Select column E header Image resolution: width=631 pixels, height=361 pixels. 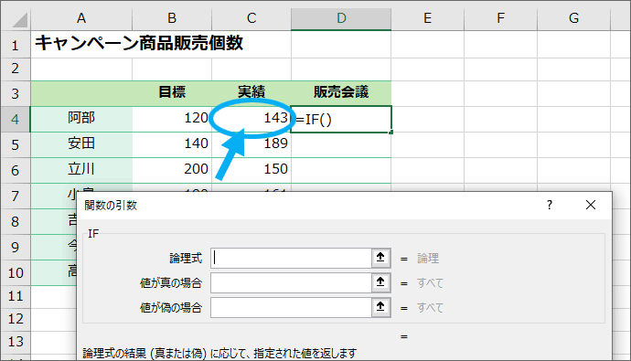click(x=427, y=18)
